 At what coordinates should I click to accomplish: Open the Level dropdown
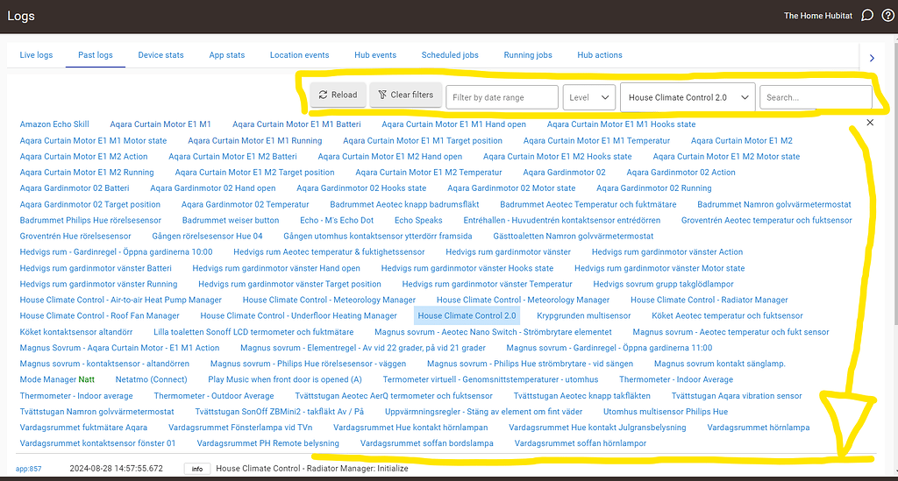pyautogui.click(x=588, y=97)
